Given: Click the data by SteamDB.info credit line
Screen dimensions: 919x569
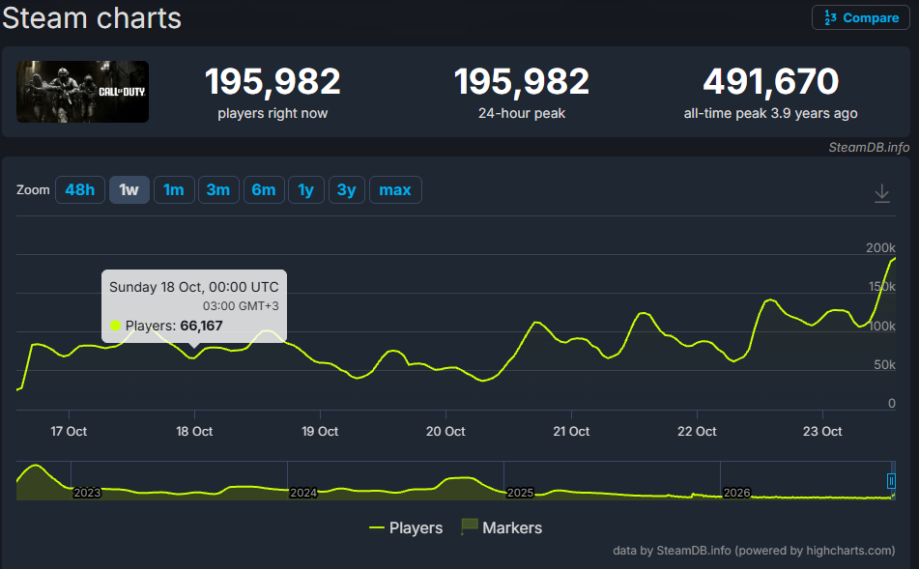Looking at the screenshot, I should 754,551.
